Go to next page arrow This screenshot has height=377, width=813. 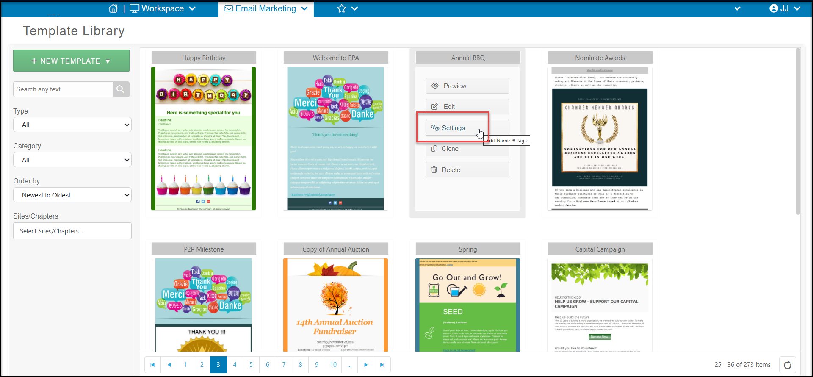[366, 365]
